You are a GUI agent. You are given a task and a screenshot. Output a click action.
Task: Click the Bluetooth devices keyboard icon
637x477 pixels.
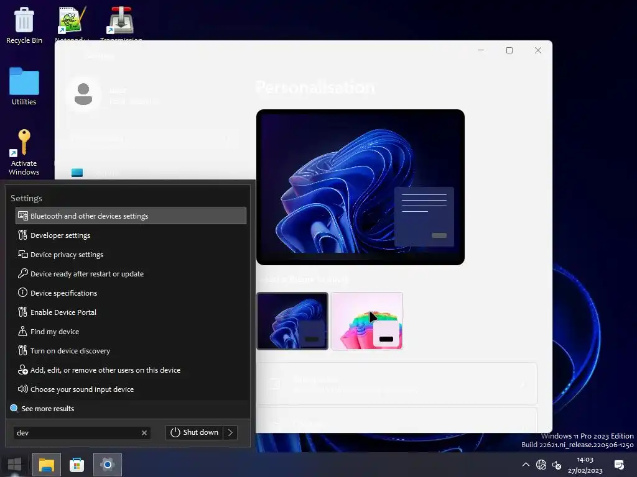click(x=23, y=216)
